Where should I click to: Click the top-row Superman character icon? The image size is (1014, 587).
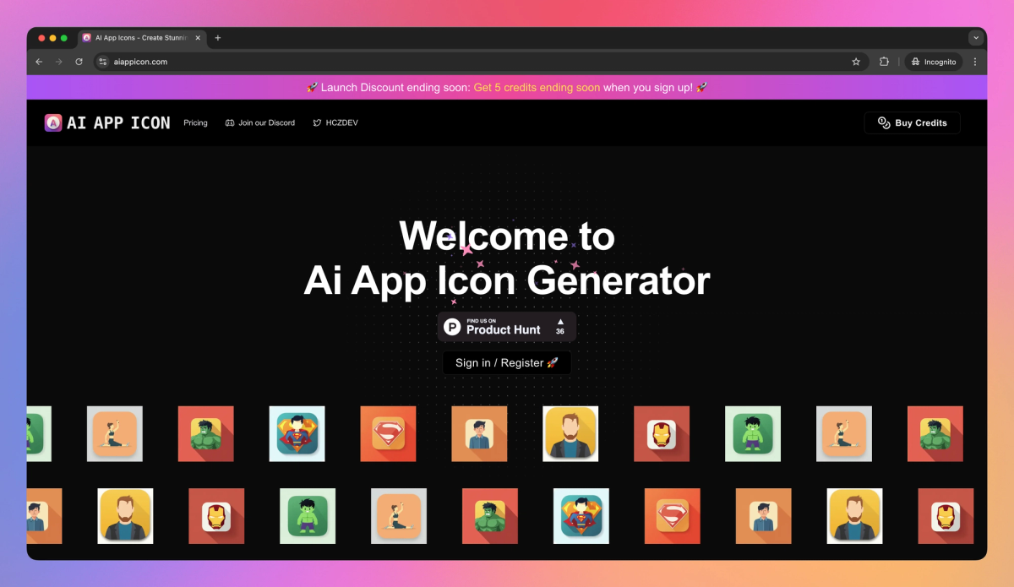click(x=297, y=434)
